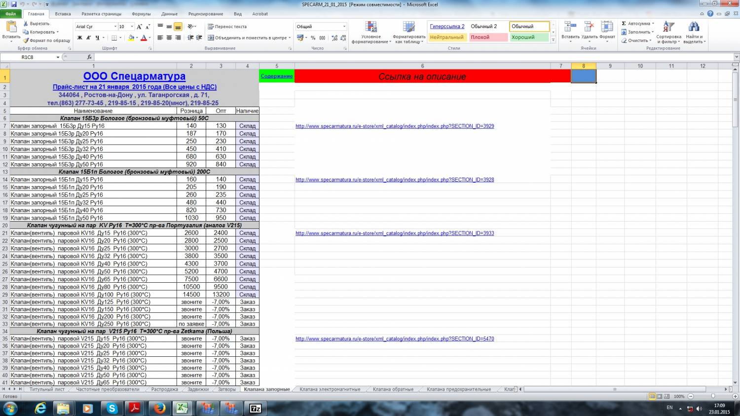Viewport: 740px width, 416px height.
Task: Click the Cut (Вырезать) scissors icon
Action: (x=26, y=24)
